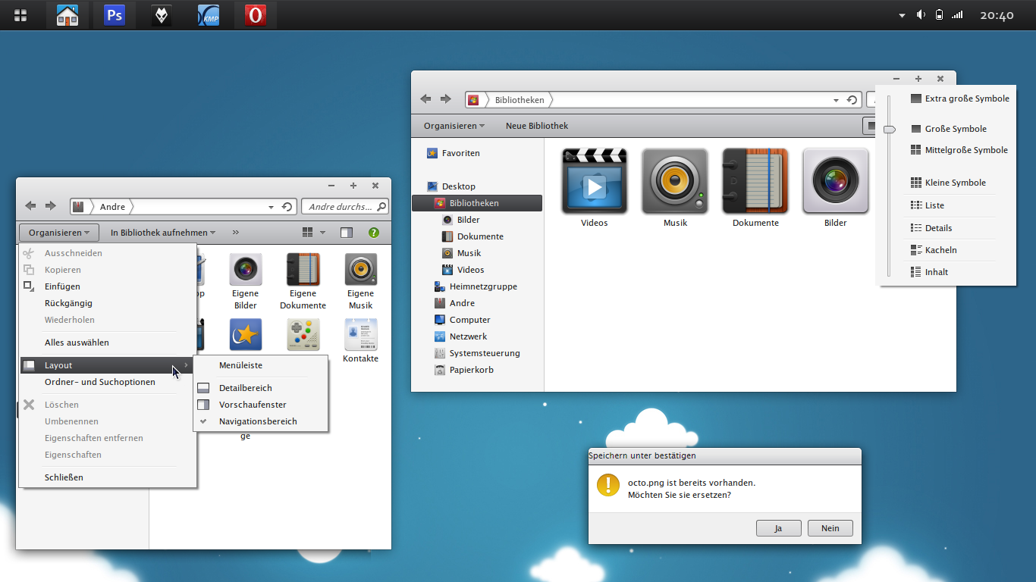The image size is (1036, 582).
Task: Open view options arrow in Andre toolbar
Action: [323, 233]
